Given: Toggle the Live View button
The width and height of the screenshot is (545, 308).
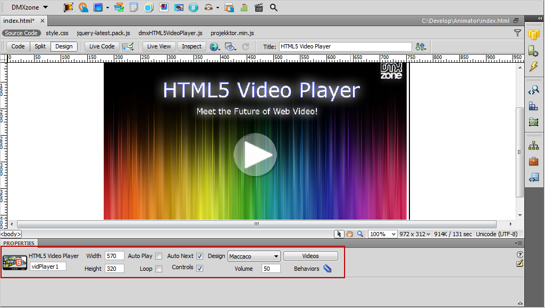Looking at the screenshot, I should [x=159, y=47].
